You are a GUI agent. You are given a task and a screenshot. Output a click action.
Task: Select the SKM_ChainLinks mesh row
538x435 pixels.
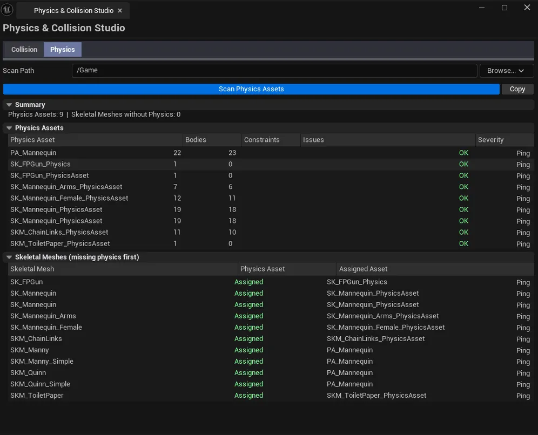coord(271,339)
